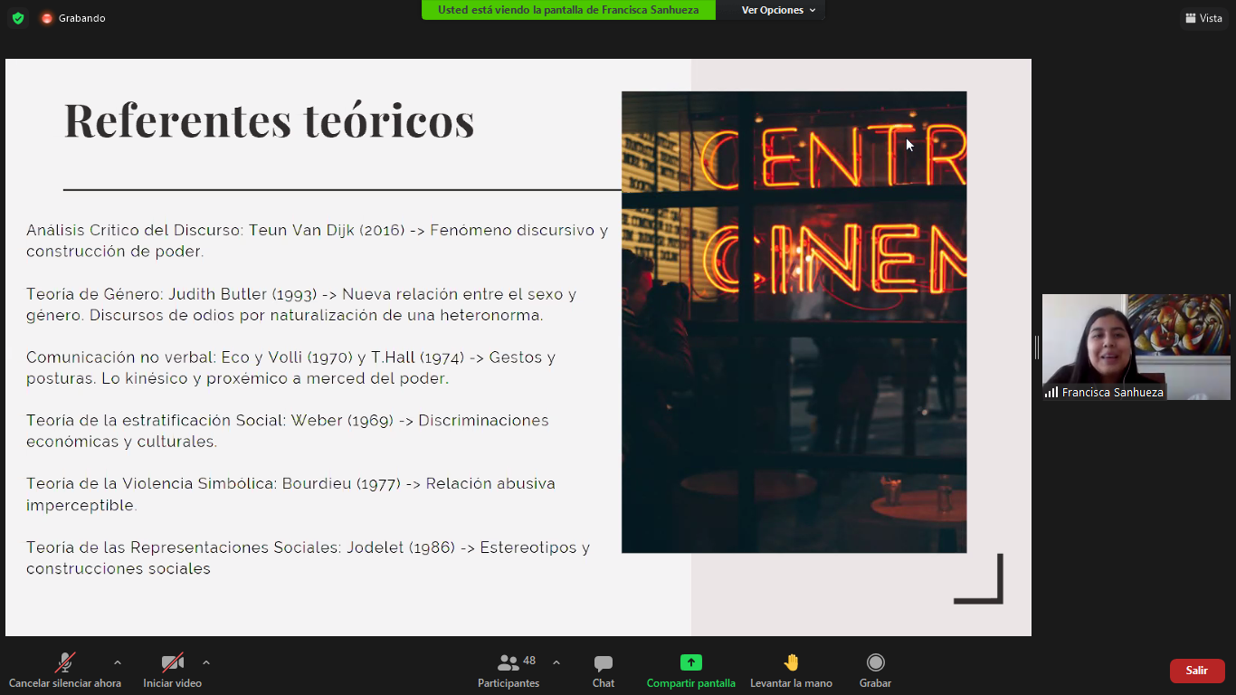Expand audio options arrow next to microphone
Screen dimensions: 1236x695
pos(118,662)
